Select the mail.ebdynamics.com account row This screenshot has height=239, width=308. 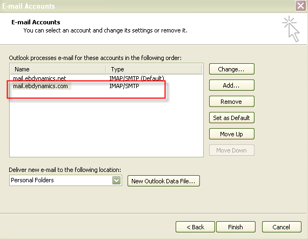click(x=106, y=86)
